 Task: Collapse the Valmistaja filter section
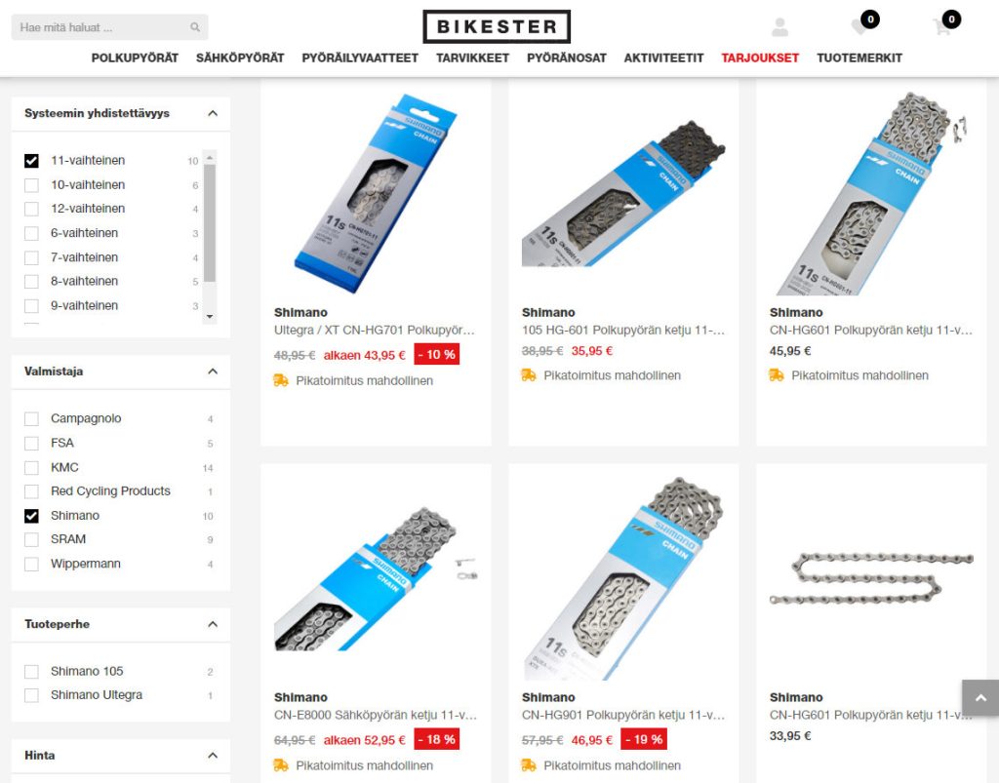coord(213,372)
